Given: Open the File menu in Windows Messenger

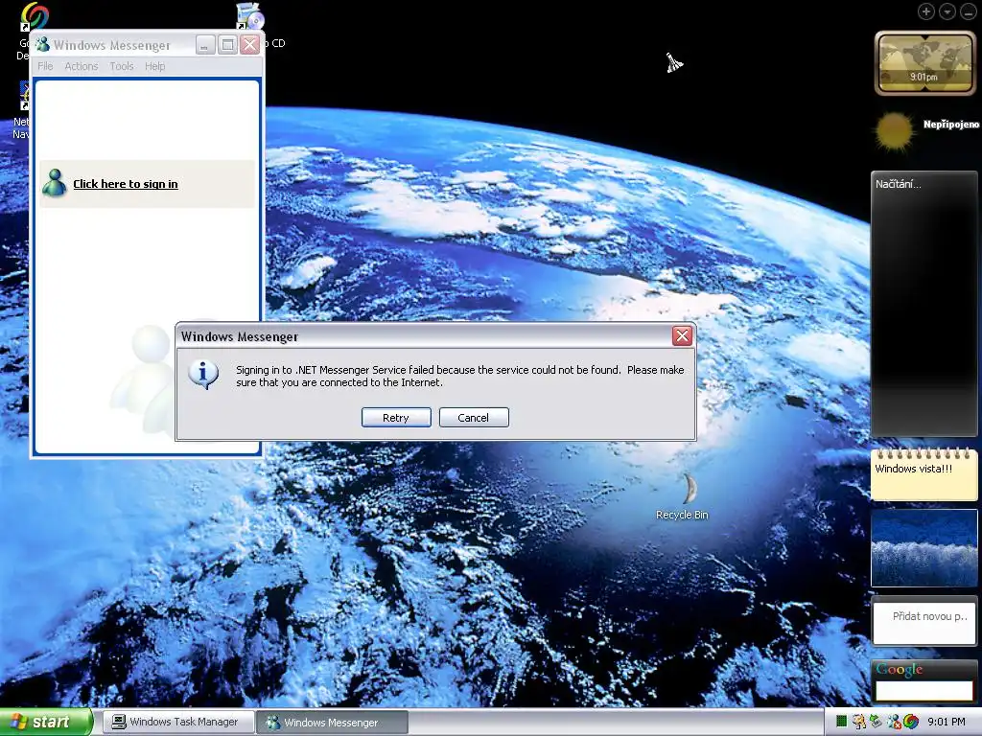Looking at the screenshot, I should (x=45, y=66).
